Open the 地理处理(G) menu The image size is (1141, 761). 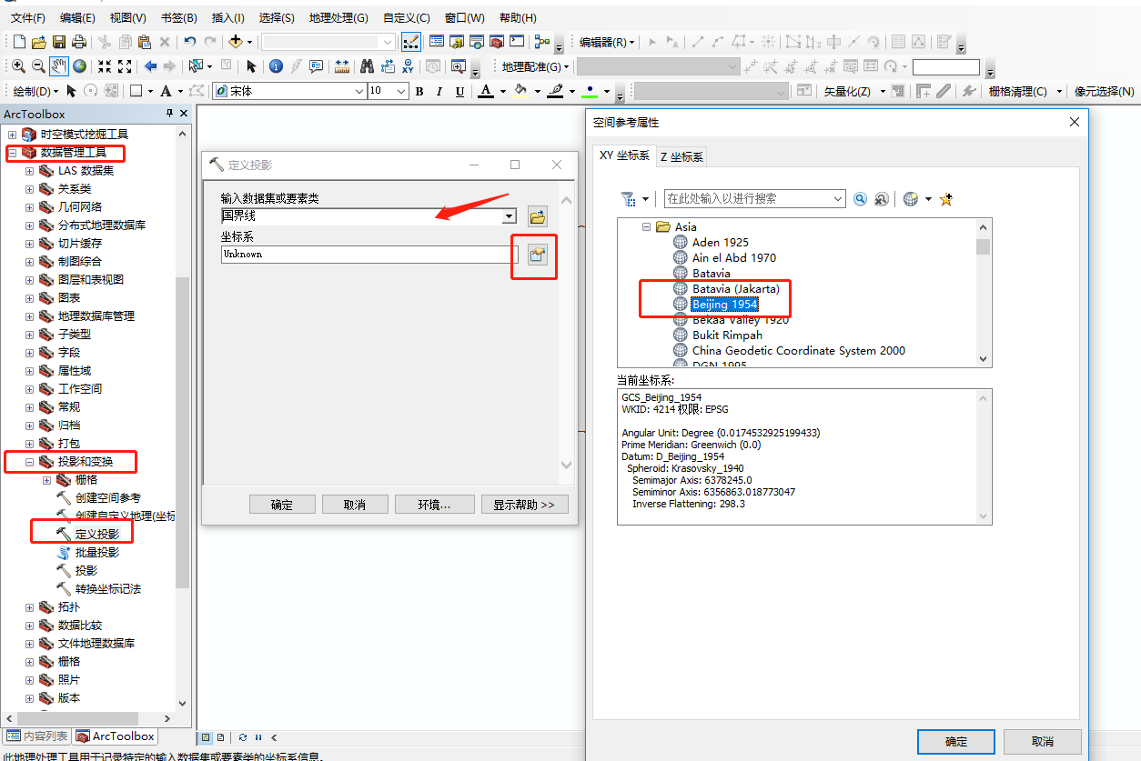click(338, 17)
